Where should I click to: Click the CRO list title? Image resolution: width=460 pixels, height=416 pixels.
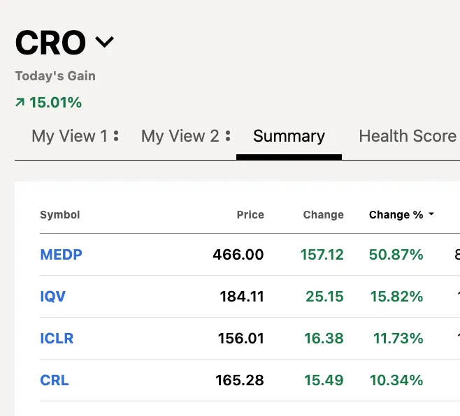click(50, 43)
